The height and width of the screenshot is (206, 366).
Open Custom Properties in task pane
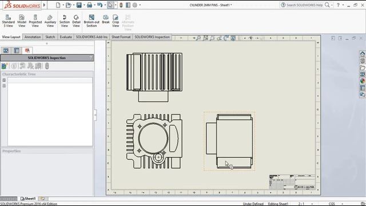click(x=362, y=88)
